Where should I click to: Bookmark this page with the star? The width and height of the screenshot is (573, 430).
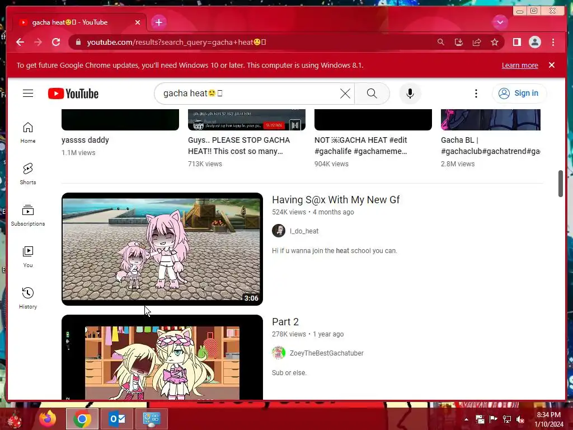(495, 42)
